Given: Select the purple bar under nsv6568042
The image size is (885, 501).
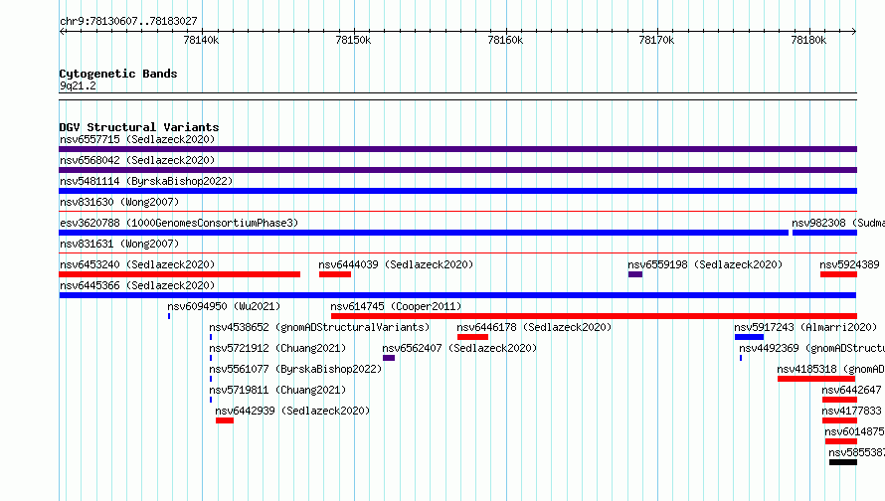Looking at the screenshot, I should (457, 170).
